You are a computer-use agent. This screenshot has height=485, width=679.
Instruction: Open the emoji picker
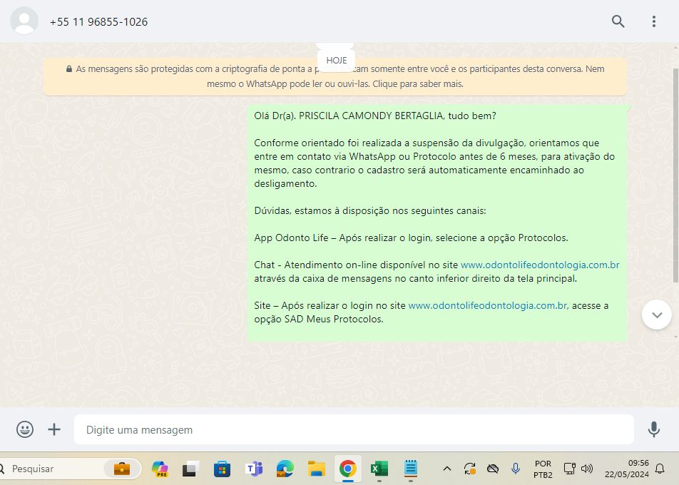(25, 429)
